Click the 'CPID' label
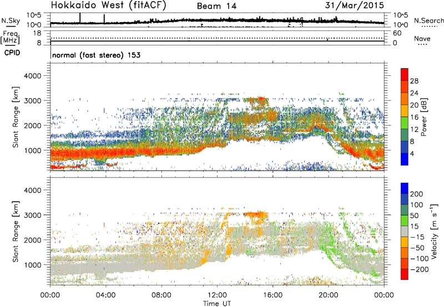 (x=12, y=53)
